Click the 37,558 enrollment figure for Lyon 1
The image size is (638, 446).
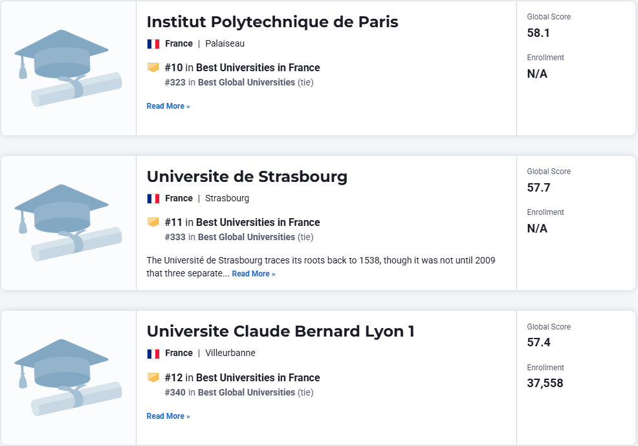(x=545, y=383)
